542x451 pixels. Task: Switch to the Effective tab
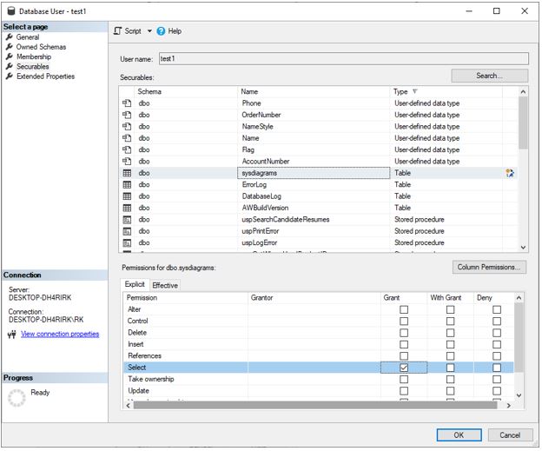165,285
